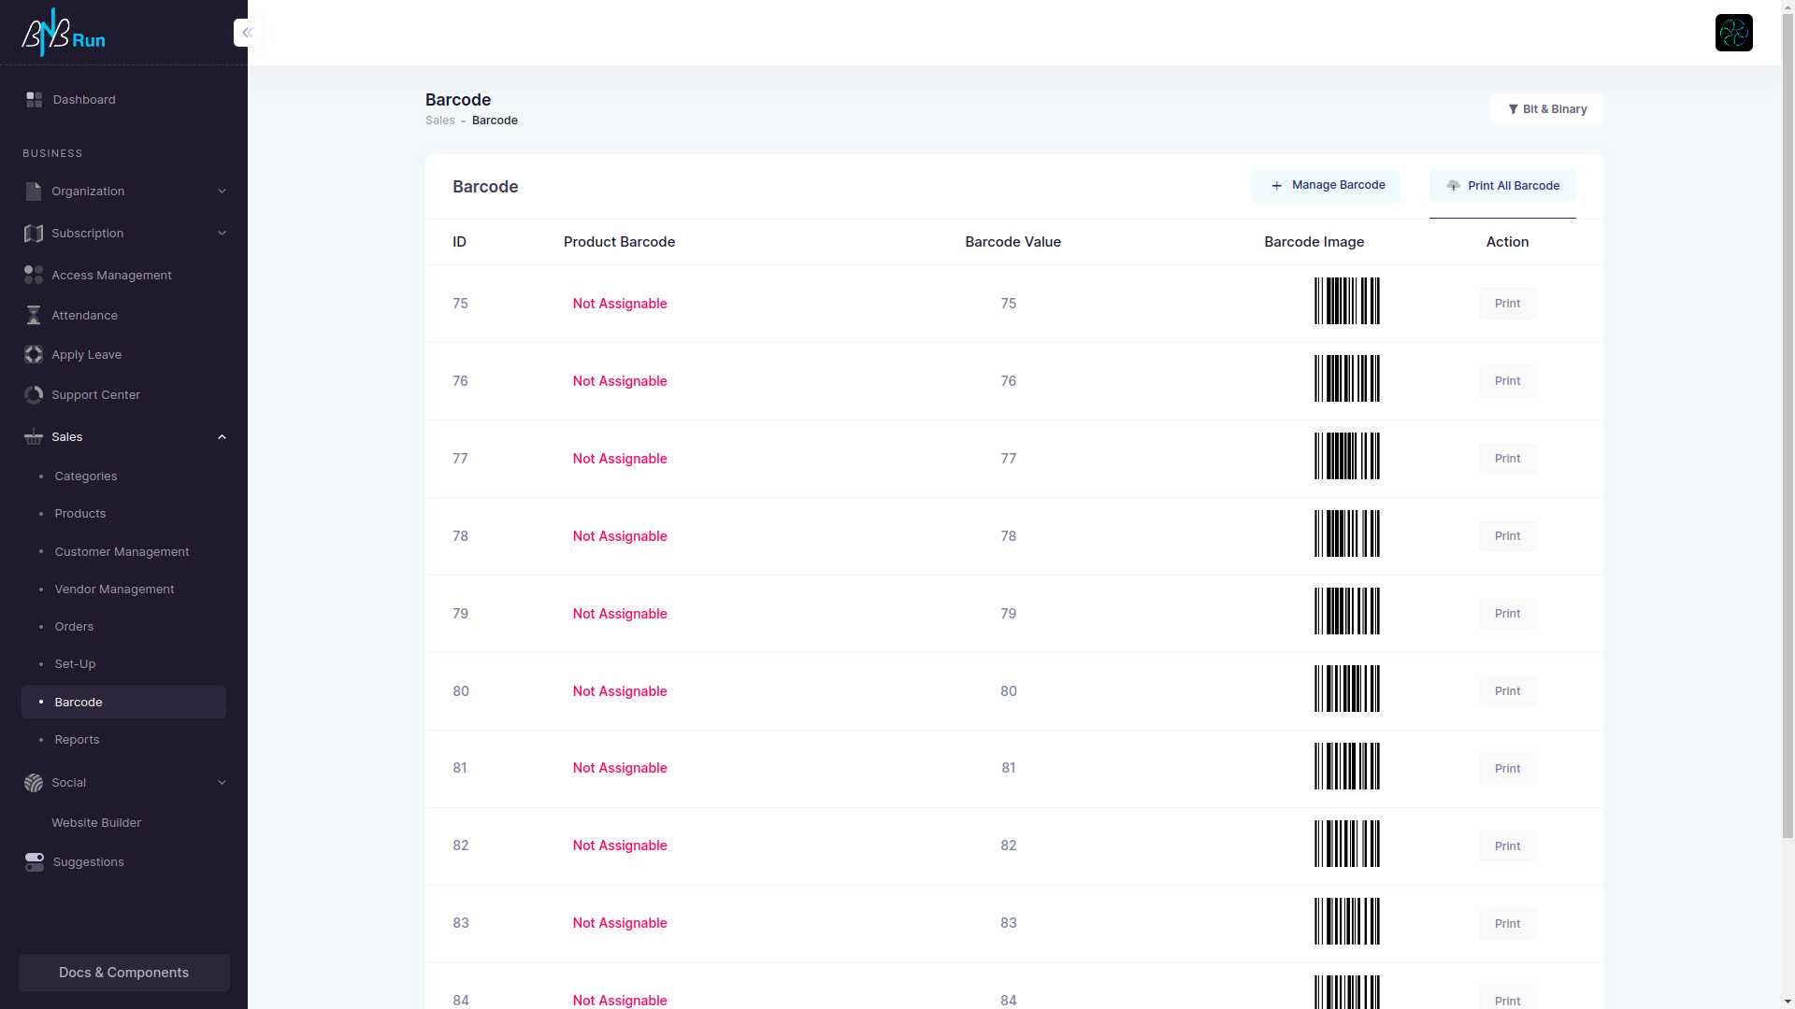Print the barcode for ID 80

tap(1507, 691)
